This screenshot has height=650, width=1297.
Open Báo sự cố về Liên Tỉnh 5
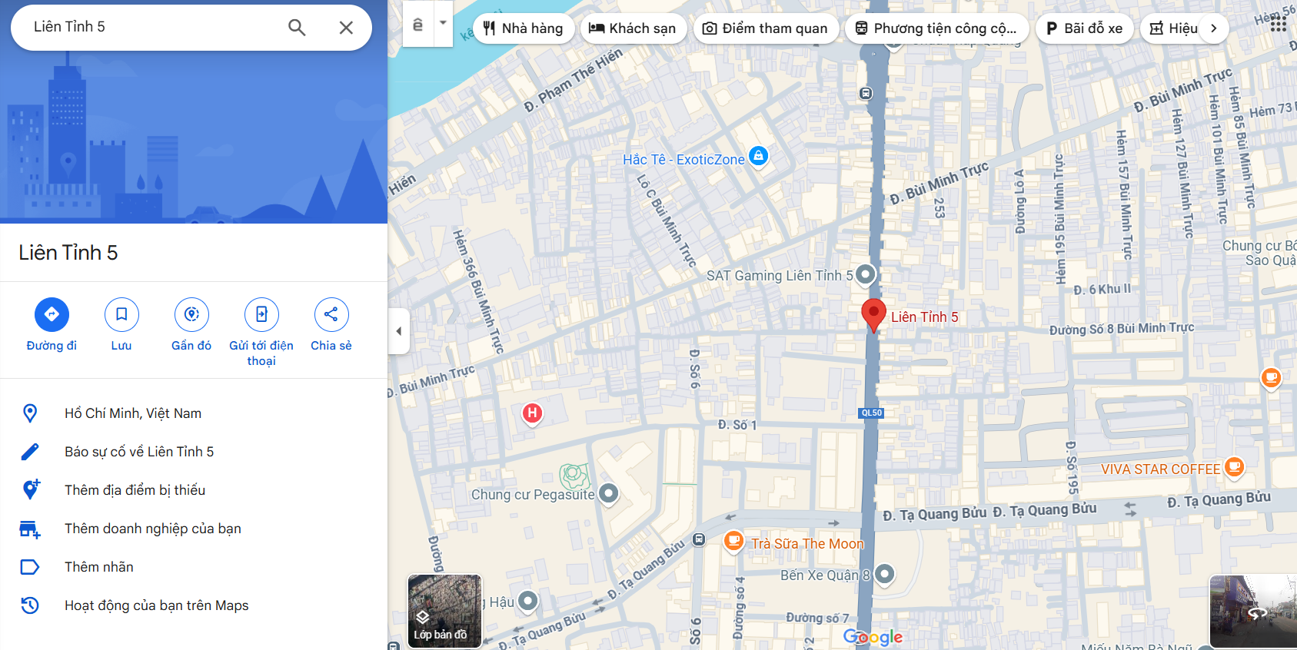(x=194, y=452)
